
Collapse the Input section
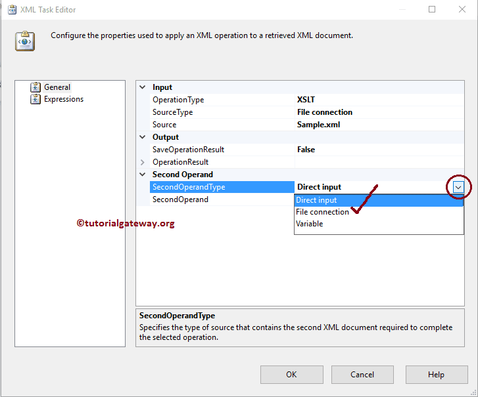coord(143,87)
